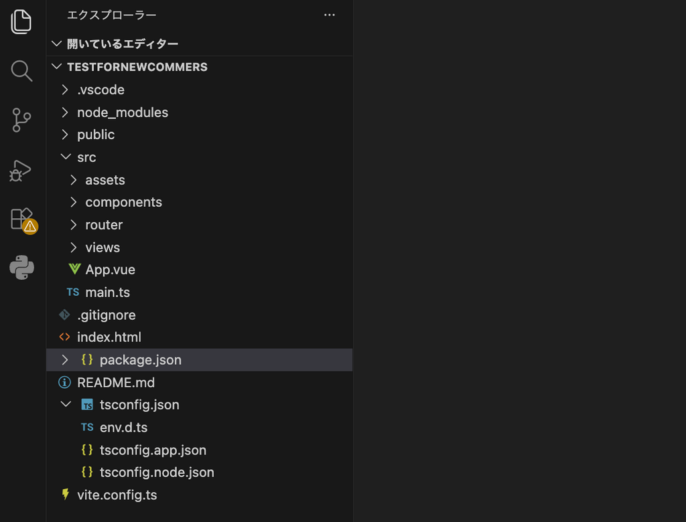
Task: Open the Search view icon
Action: [x=21, y=71]
